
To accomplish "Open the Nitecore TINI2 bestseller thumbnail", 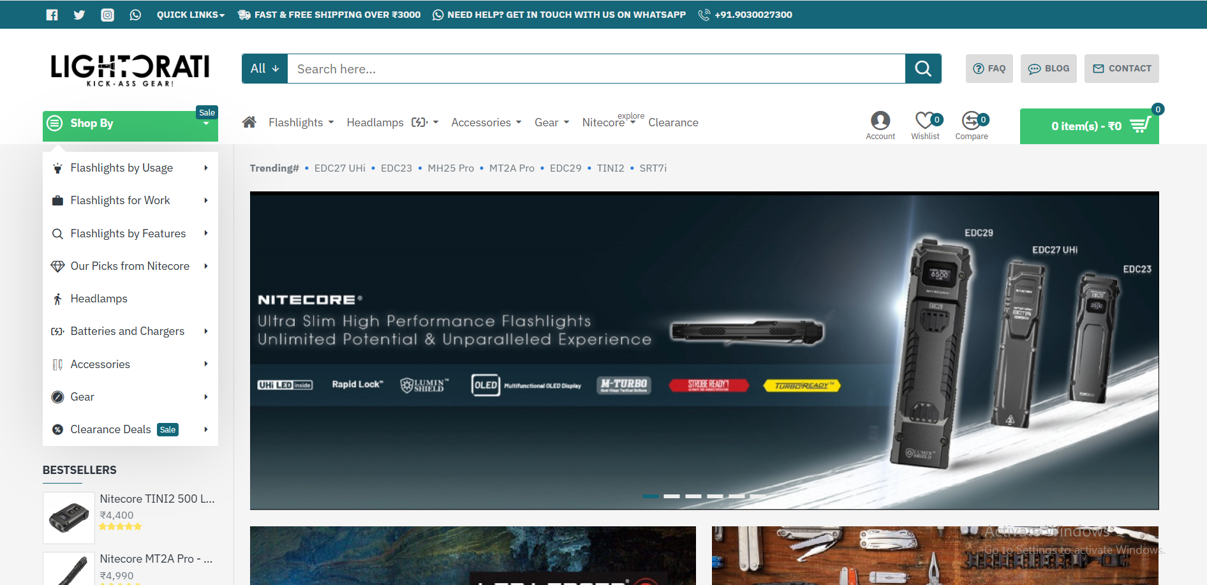I will [69, 517].
